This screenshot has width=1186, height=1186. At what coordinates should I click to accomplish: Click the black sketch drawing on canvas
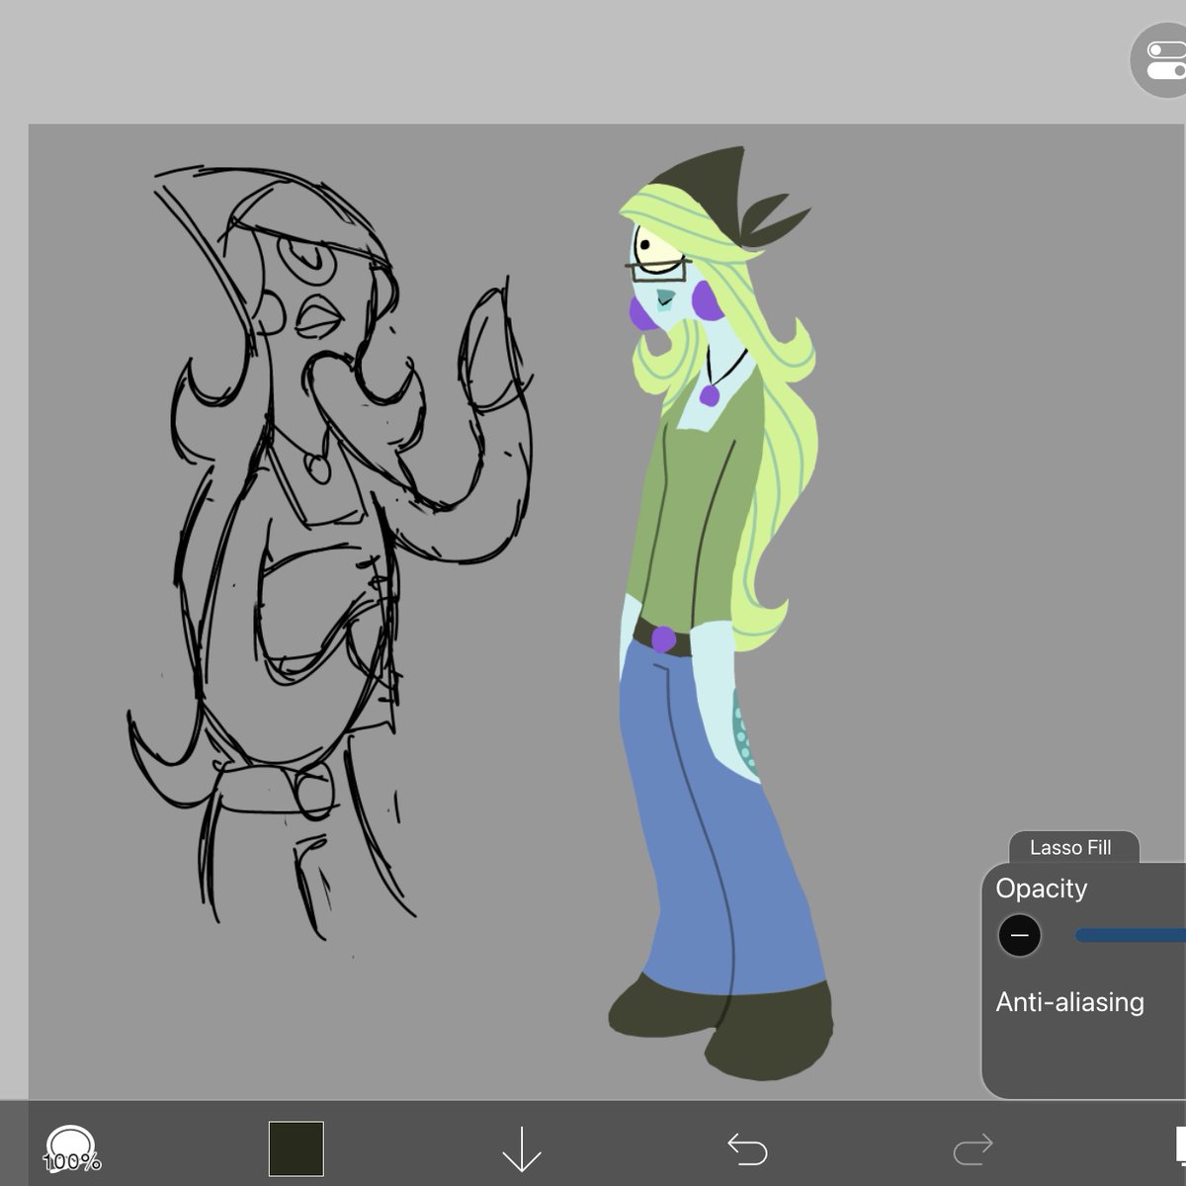pos(329,553)
